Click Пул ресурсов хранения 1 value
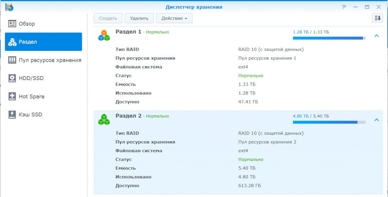 pos(267,58)
